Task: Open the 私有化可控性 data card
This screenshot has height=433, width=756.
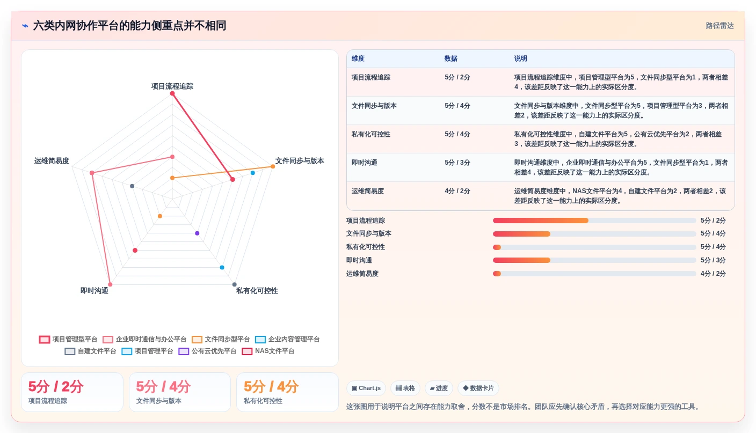Action: coord(287,392)
